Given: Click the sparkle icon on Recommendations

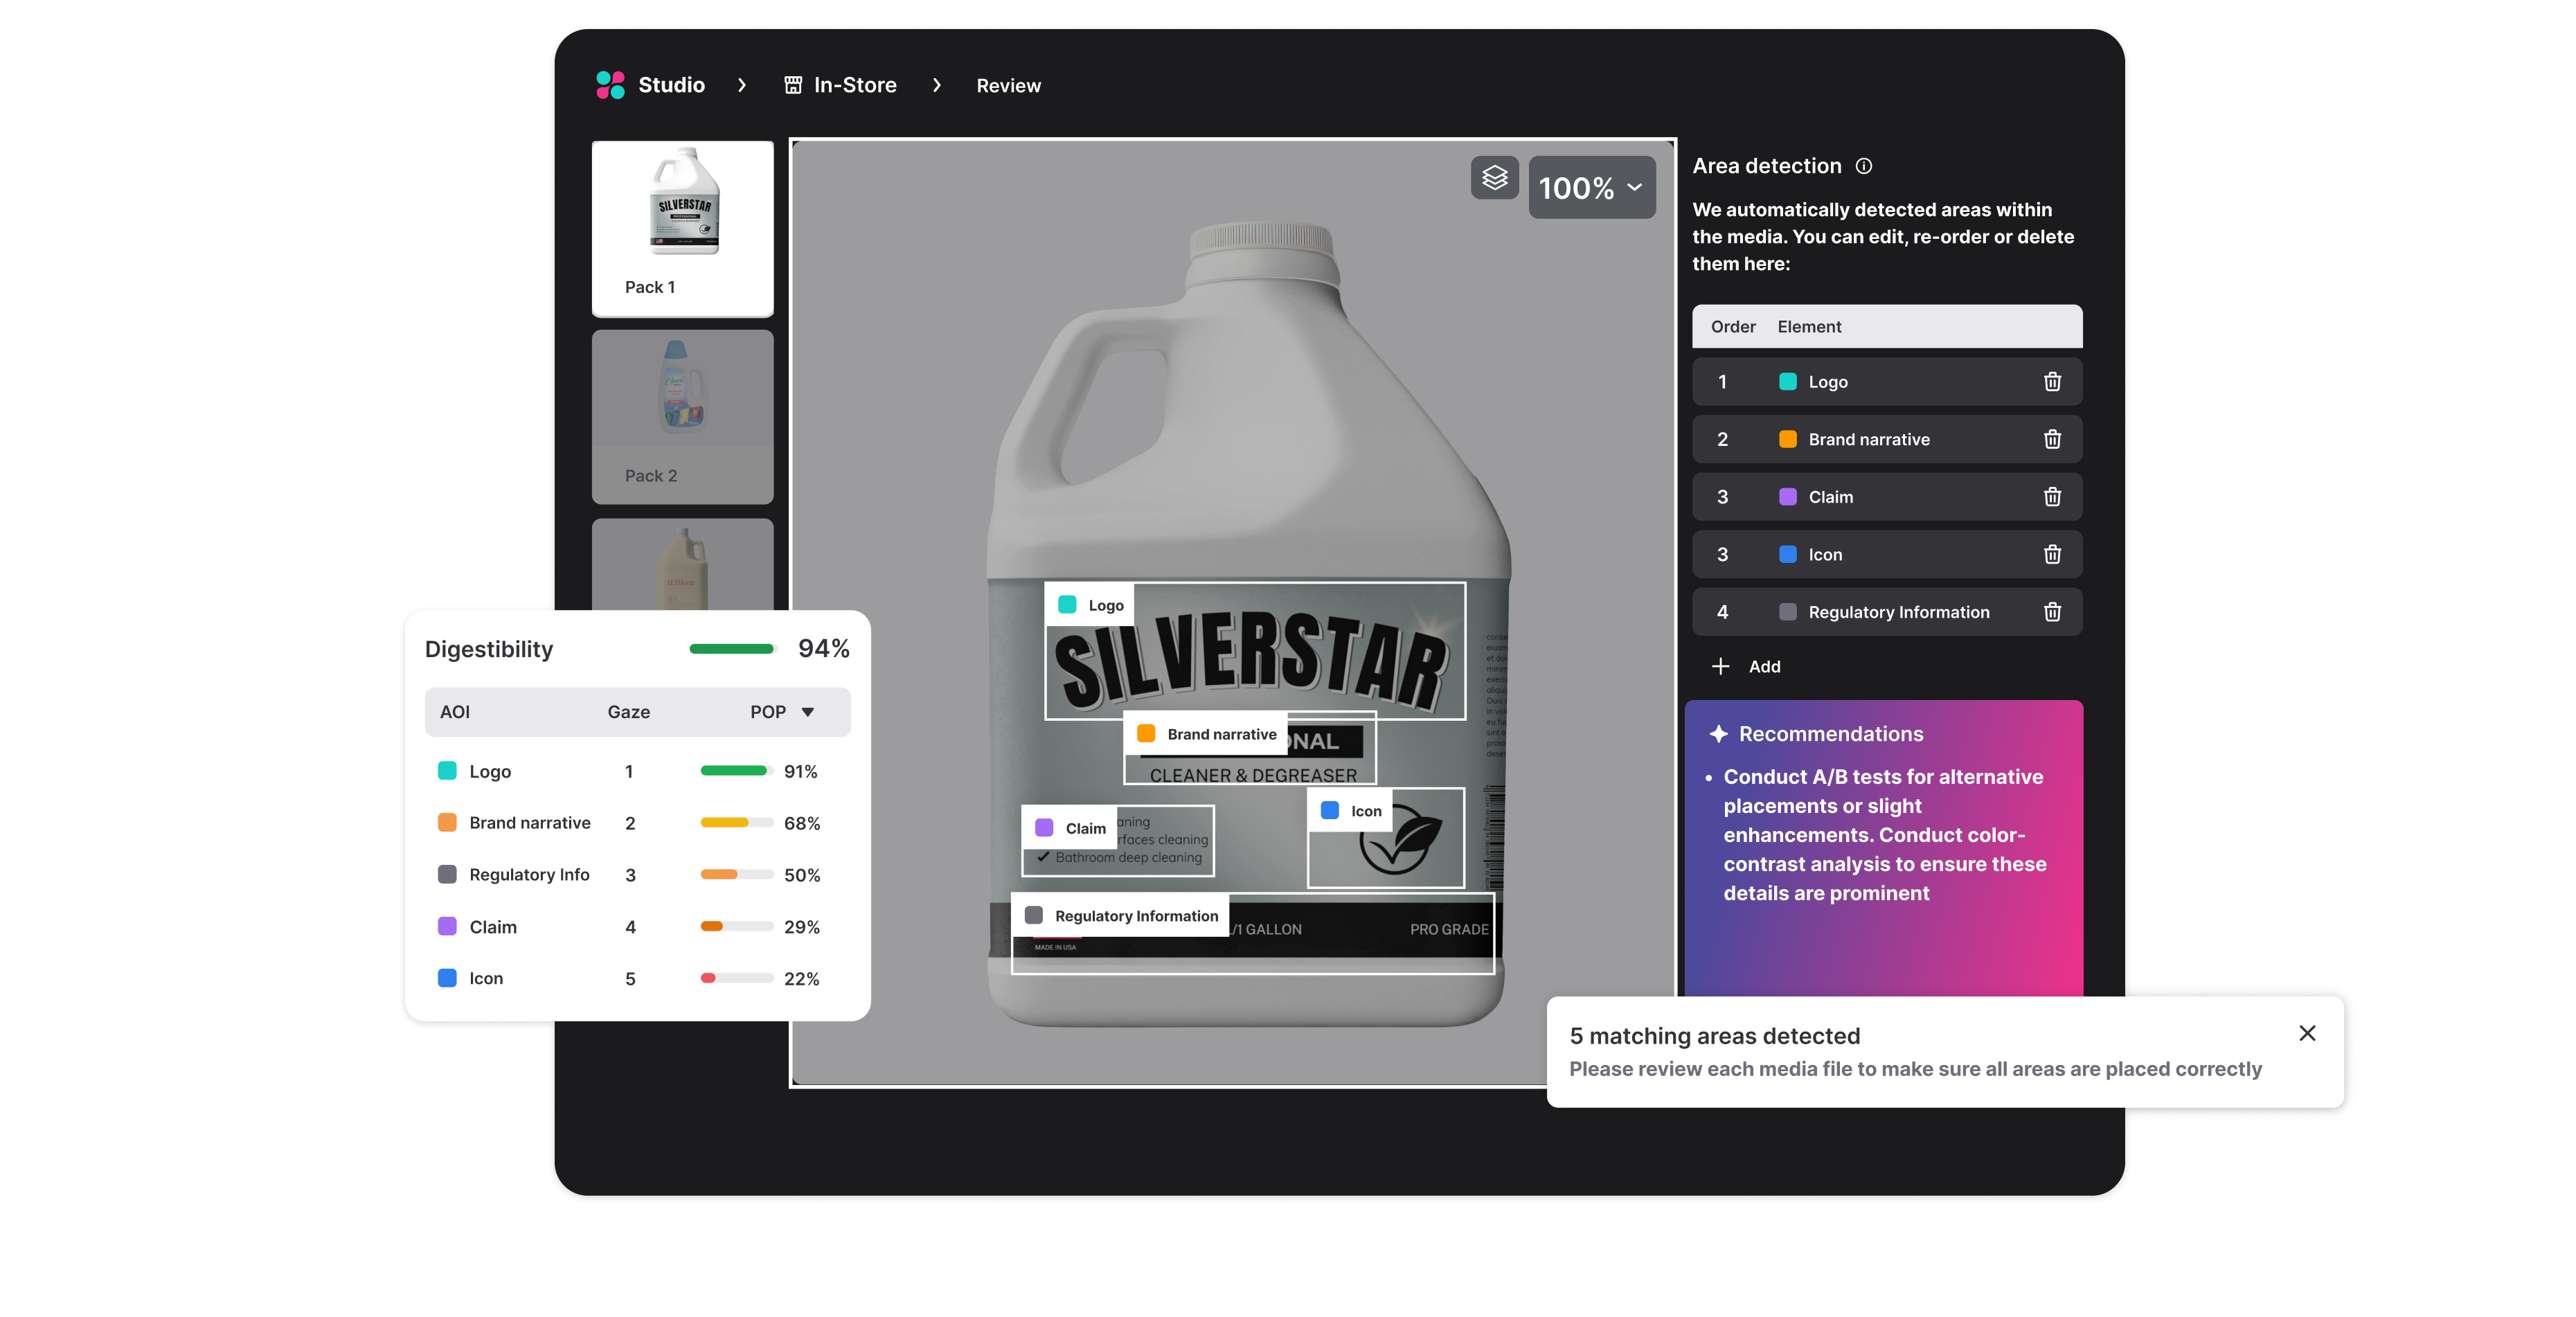Looking at the screenshot, I should (x=1719, y=733).
